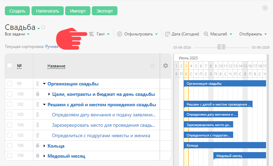The image size is (273, 166).
Task: Star the Свадьба project title
Action: click(43, 27)
